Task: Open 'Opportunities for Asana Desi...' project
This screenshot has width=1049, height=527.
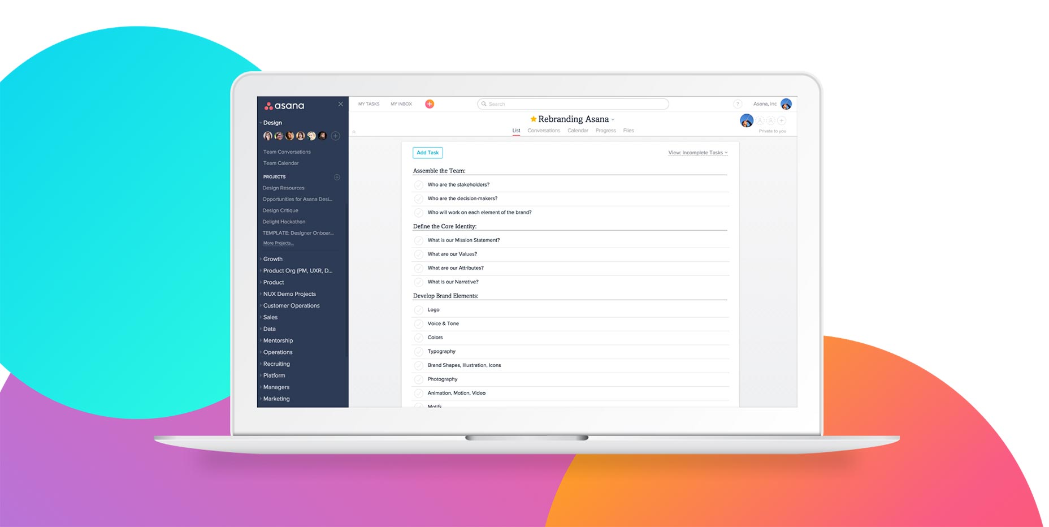Action: coord(297,199)
